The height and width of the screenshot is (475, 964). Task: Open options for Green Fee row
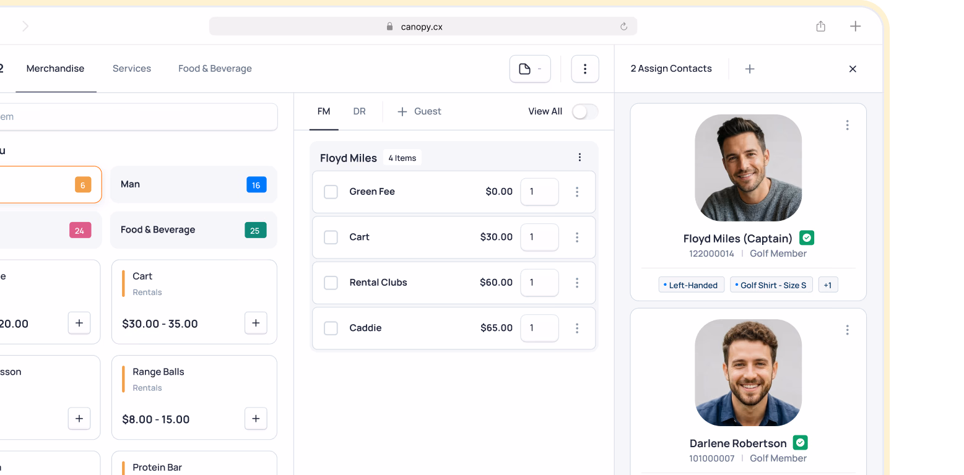pos(577,192)
